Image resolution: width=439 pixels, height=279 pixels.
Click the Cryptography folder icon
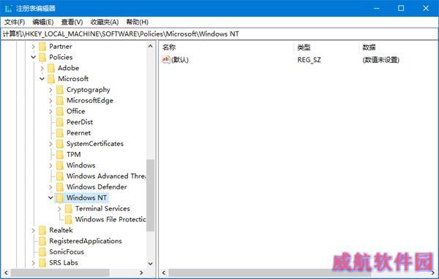[60, 90]
